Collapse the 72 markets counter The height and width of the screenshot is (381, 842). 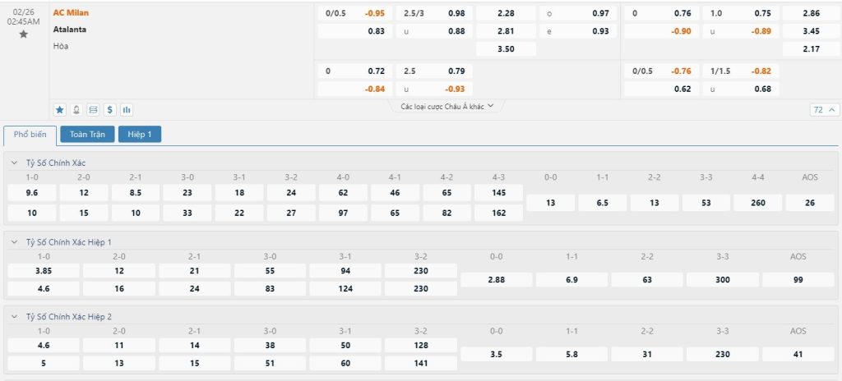[825, 110]
